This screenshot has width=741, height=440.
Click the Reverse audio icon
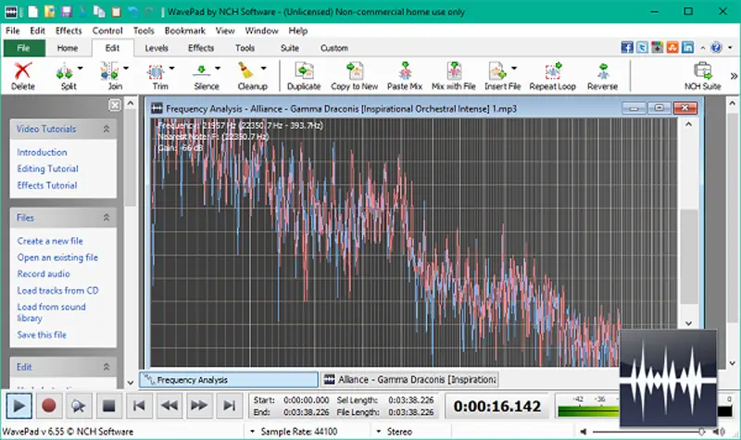[602, 74]
